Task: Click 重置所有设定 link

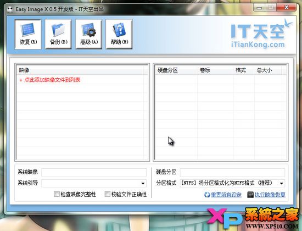Action: tap(226, 195)
